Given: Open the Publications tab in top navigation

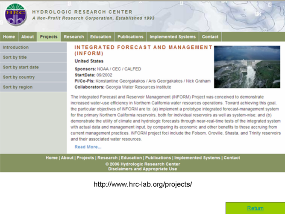Looking at the screenshot, I should [x=130, y=37].
